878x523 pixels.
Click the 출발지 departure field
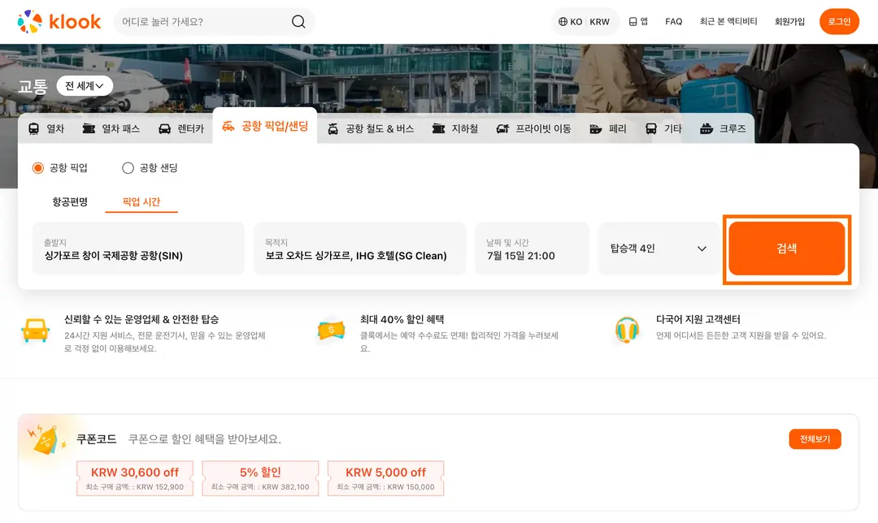coord(138,249)
